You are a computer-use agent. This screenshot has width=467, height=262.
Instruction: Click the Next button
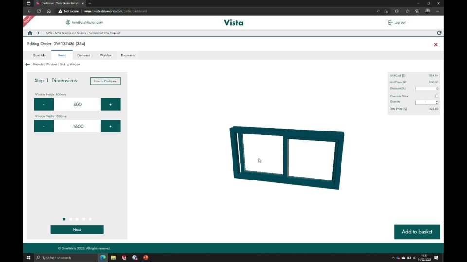(x=77, y=229)
